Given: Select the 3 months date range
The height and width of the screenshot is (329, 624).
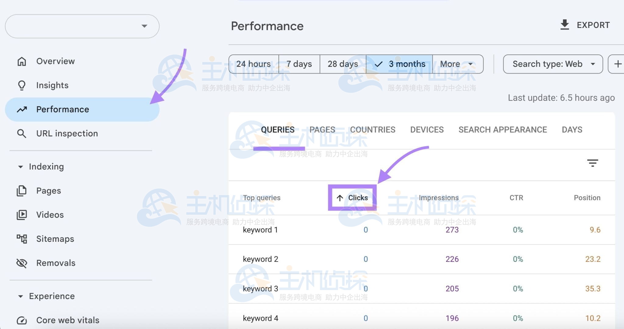Looking at the screenshot, I should (399, 64).
